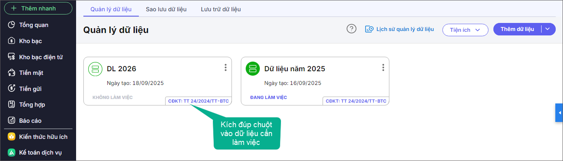Select the Dữ liệu năm 2025 card
This screenshot has width=563, height=161.
pos(315,81)
